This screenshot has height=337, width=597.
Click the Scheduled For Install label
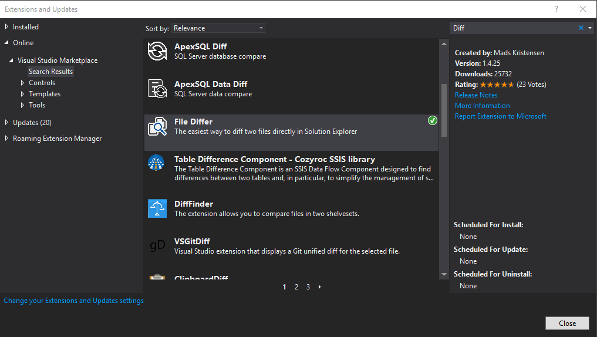[488, 225]
